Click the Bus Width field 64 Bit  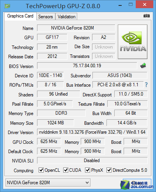point(131,113)
